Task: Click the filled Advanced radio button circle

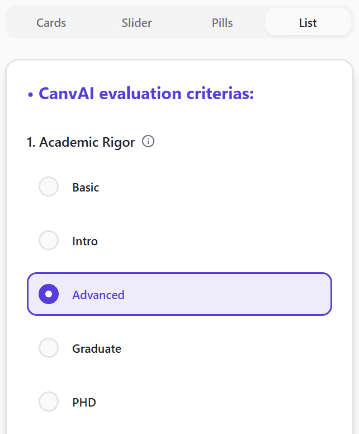Action: point(49,295)
